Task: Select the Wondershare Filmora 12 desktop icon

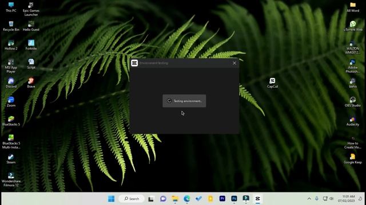Action: click(11, 180)
